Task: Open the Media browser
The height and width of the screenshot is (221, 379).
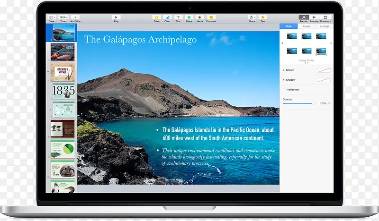Action: click(200, 17)
